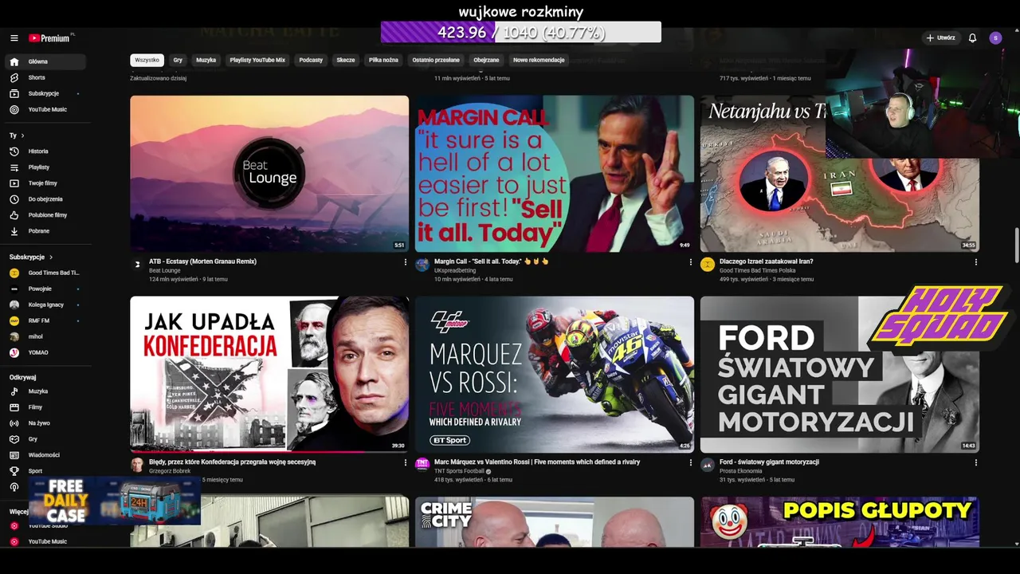Click Prosta Ekonomia channel avatar
The image size is (1020, 574).
coord(708,466)
